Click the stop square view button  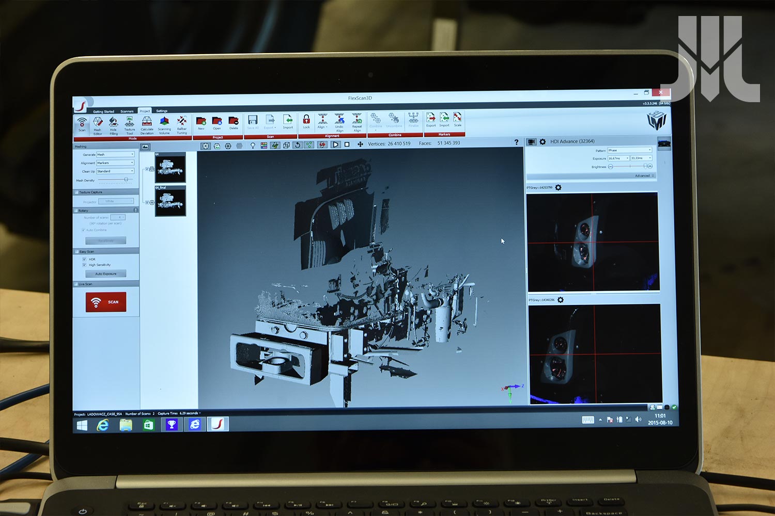tap(347, 144)
